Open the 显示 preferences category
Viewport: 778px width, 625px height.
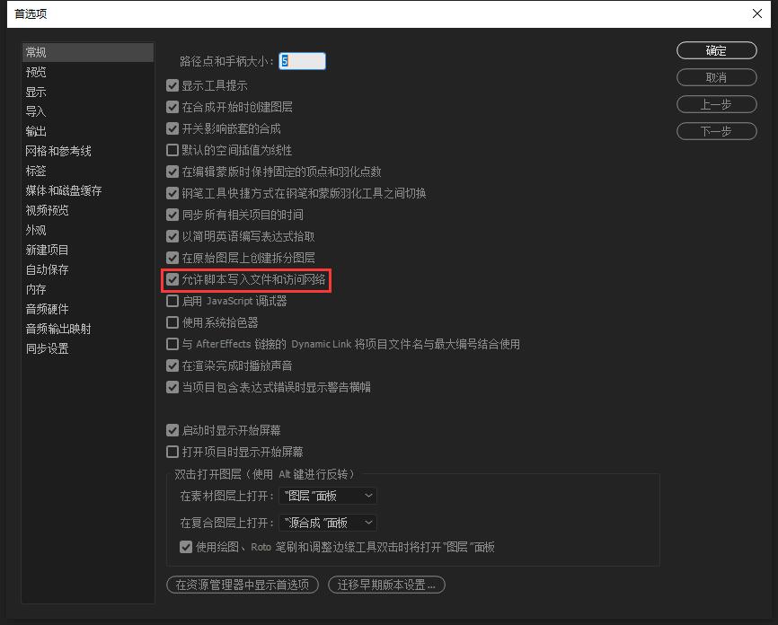[36, 92]
